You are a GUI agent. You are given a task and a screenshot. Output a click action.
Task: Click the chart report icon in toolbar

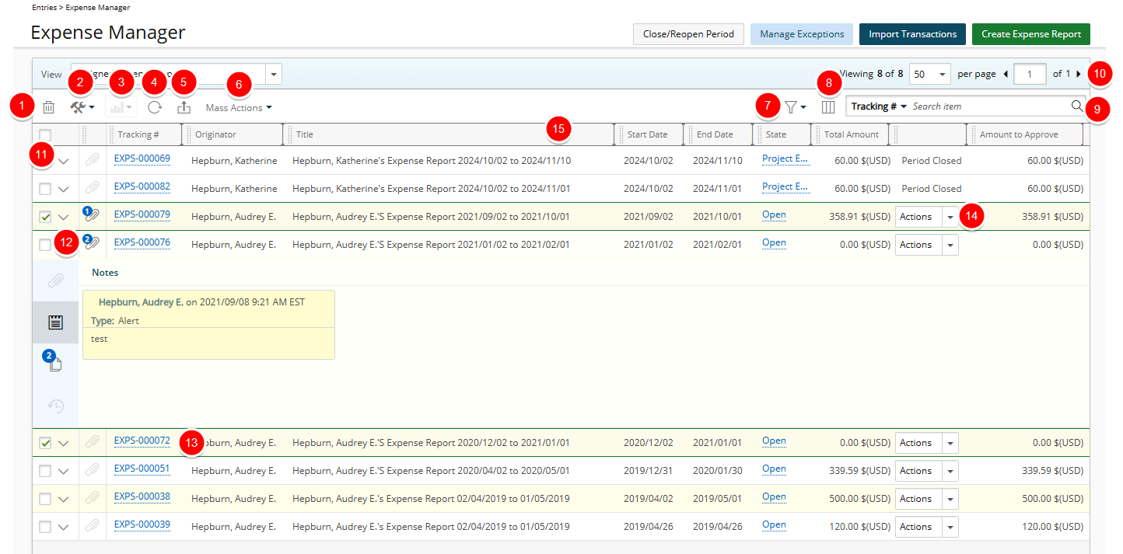tap(121, 107)
